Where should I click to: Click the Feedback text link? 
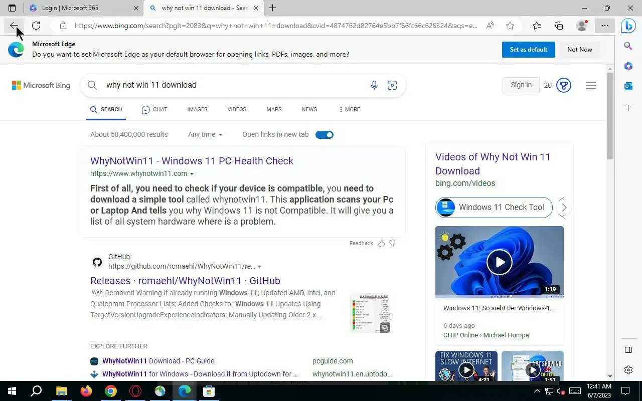tap(361, 243)
